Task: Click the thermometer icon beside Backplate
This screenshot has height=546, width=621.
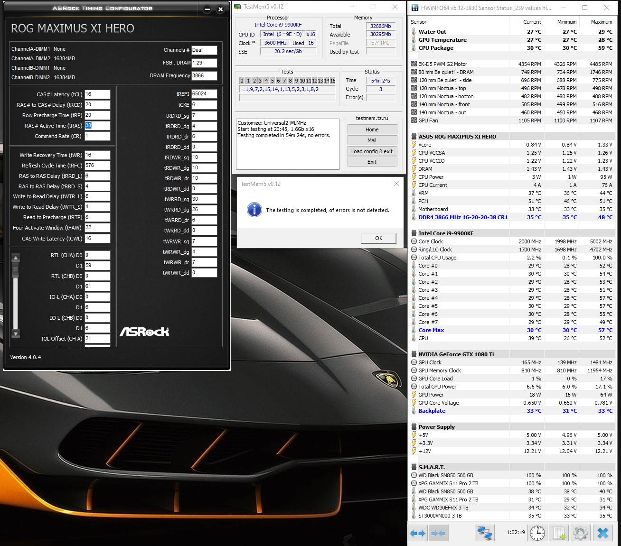Action: [x=414, y=411]
